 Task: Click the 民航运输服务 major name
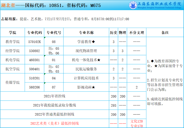pos(86,69)
